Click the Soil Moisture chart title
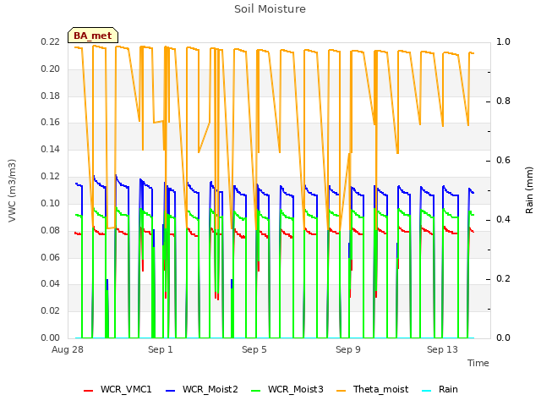This screenshot has height=406, width=541. coord(270,9)
